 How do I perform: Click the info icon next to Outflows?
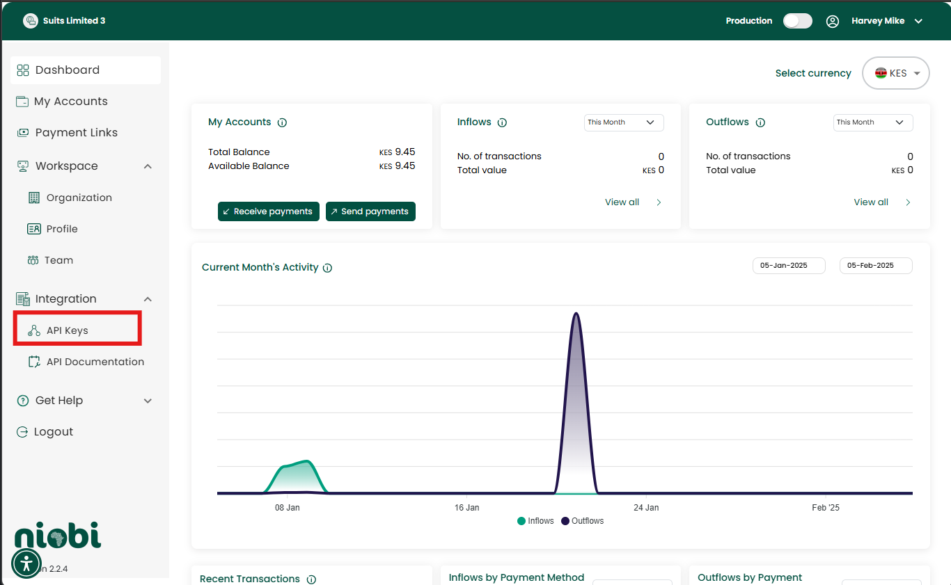point(760,122)
